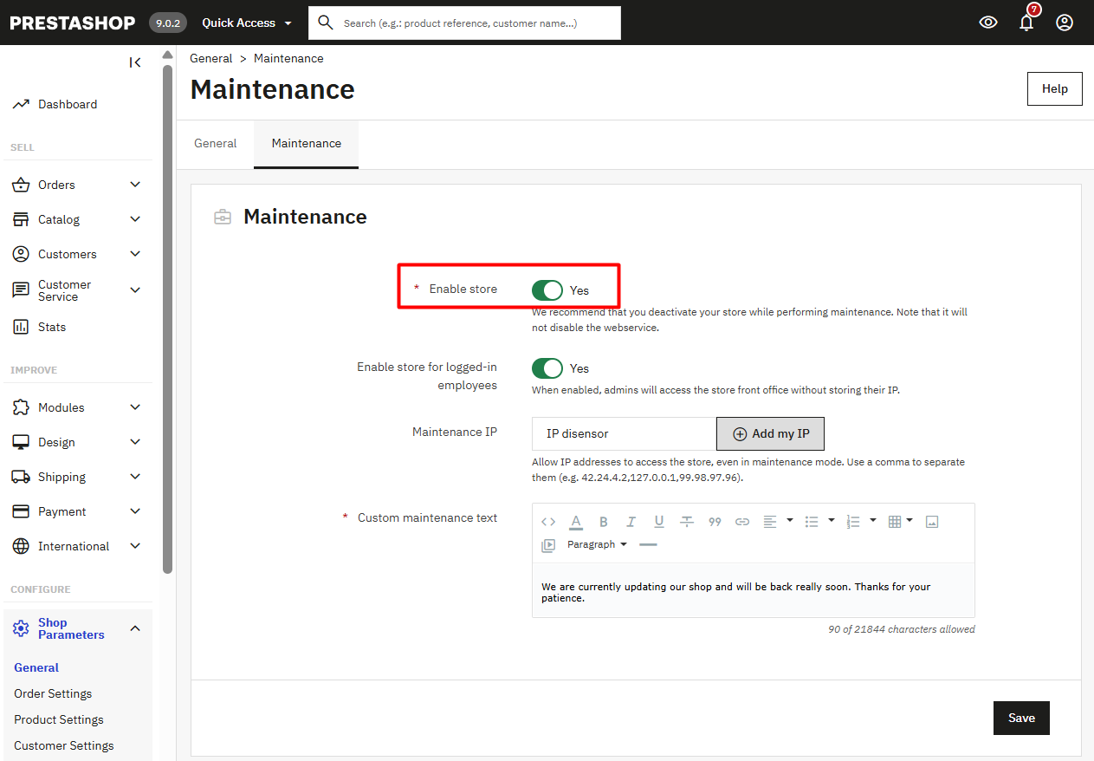Click the blockquote icon in editor toolbar

coord(715,522)
